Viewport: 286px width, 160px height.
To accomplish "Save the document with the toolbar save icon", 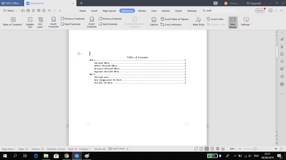I will 28,11.
